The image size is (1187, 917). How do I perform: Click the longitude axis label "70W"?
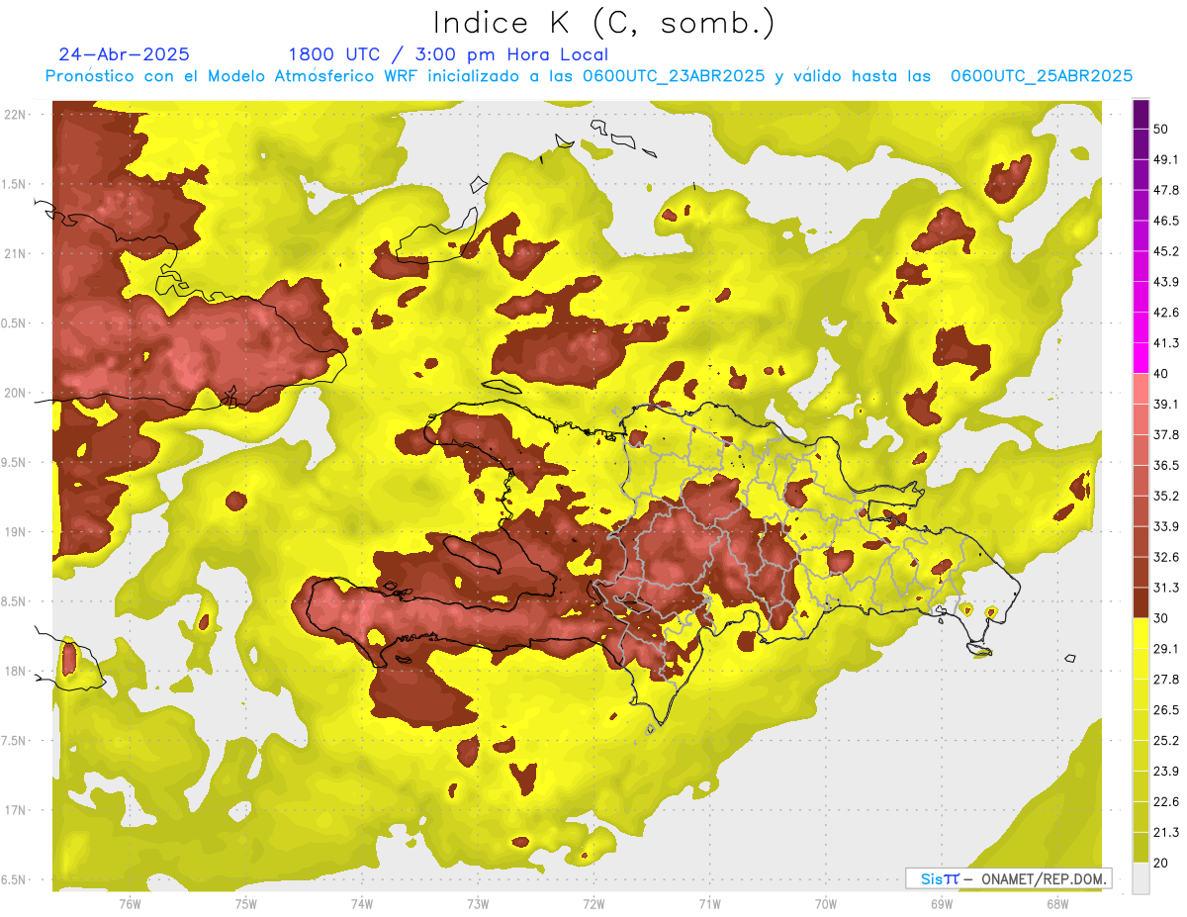click(826, 903)
